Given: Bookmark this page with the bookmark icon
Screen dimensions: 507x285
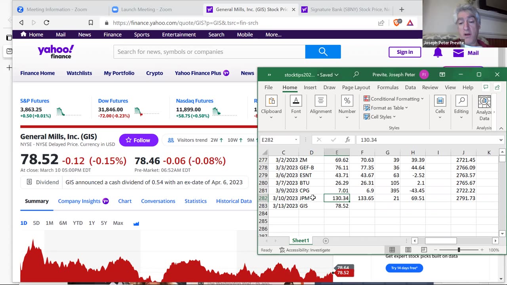Looking at the screenshot, I should point(91,23).
